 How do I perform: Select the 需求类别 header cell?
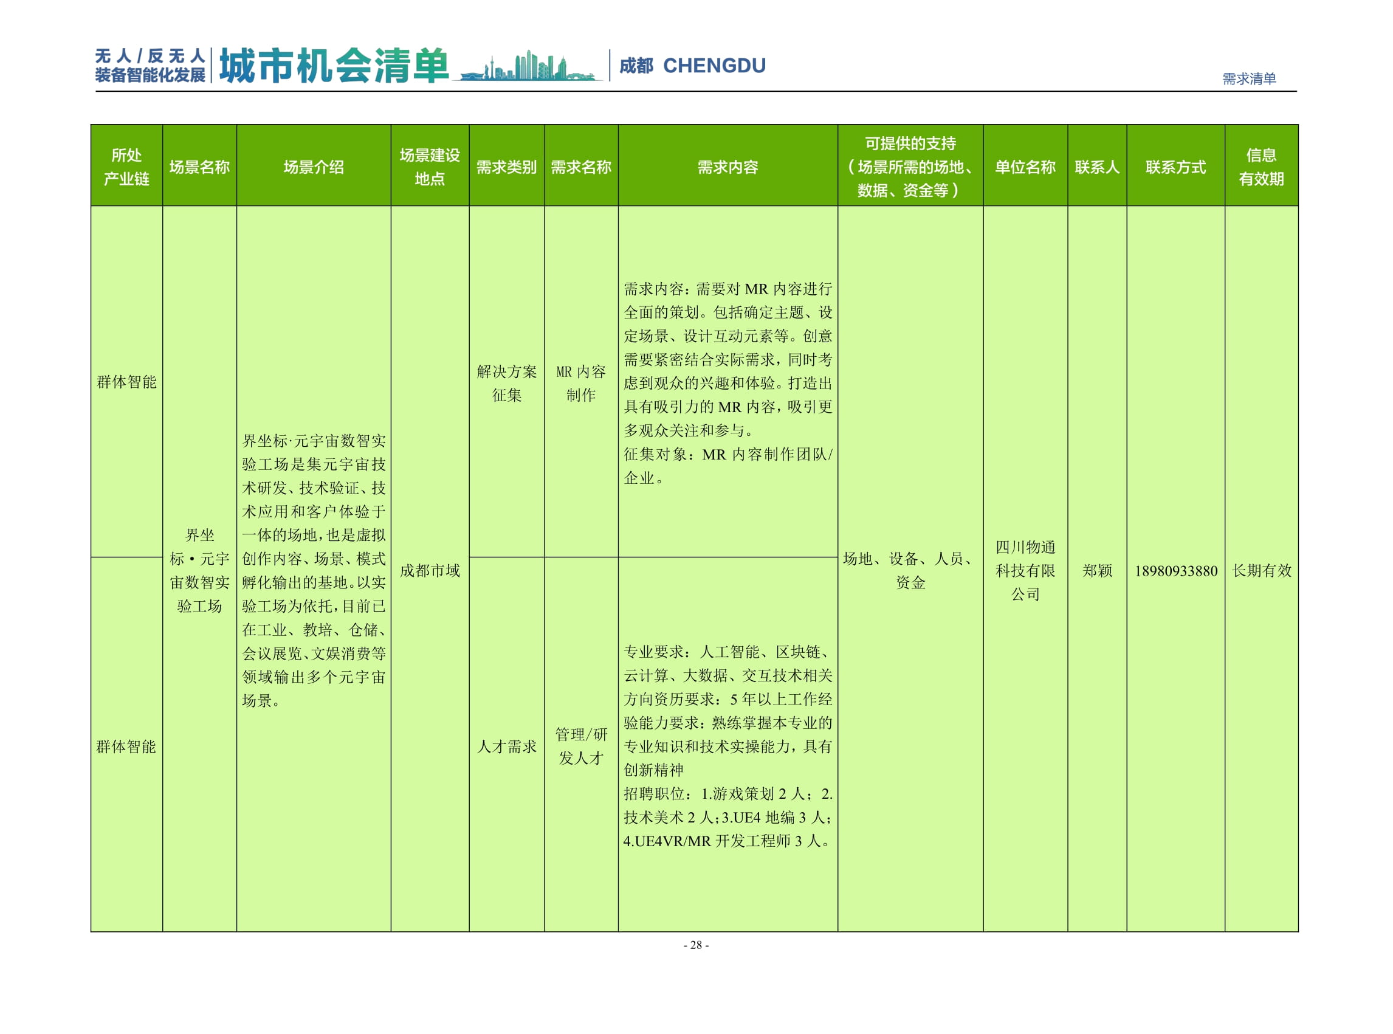coord(507,168)
